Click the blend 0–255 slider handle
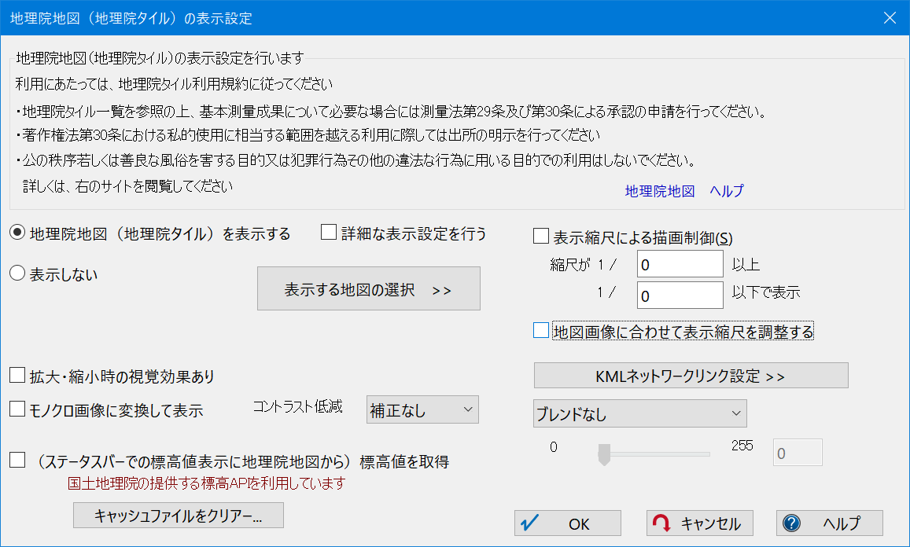 click(x=604, y=453)
